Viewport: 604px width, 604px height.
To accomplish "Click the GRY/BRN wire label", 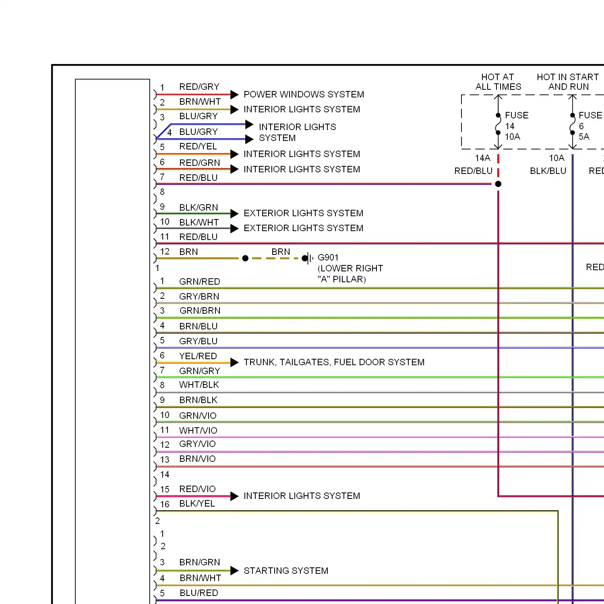I will pyautogui.click(x=199, y=296).
